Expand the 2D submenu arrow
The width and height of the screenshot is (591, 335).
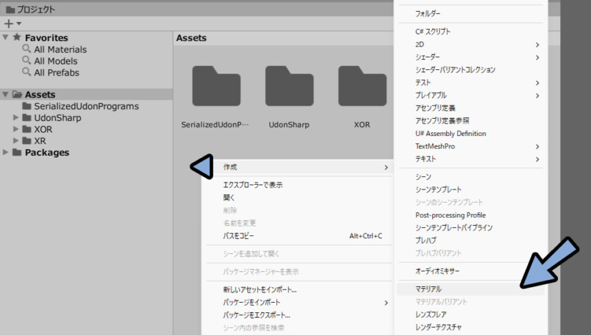537,45
